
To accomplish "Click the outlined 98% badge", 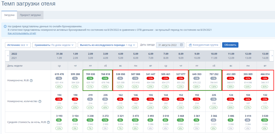I will [x=231, y=87].
